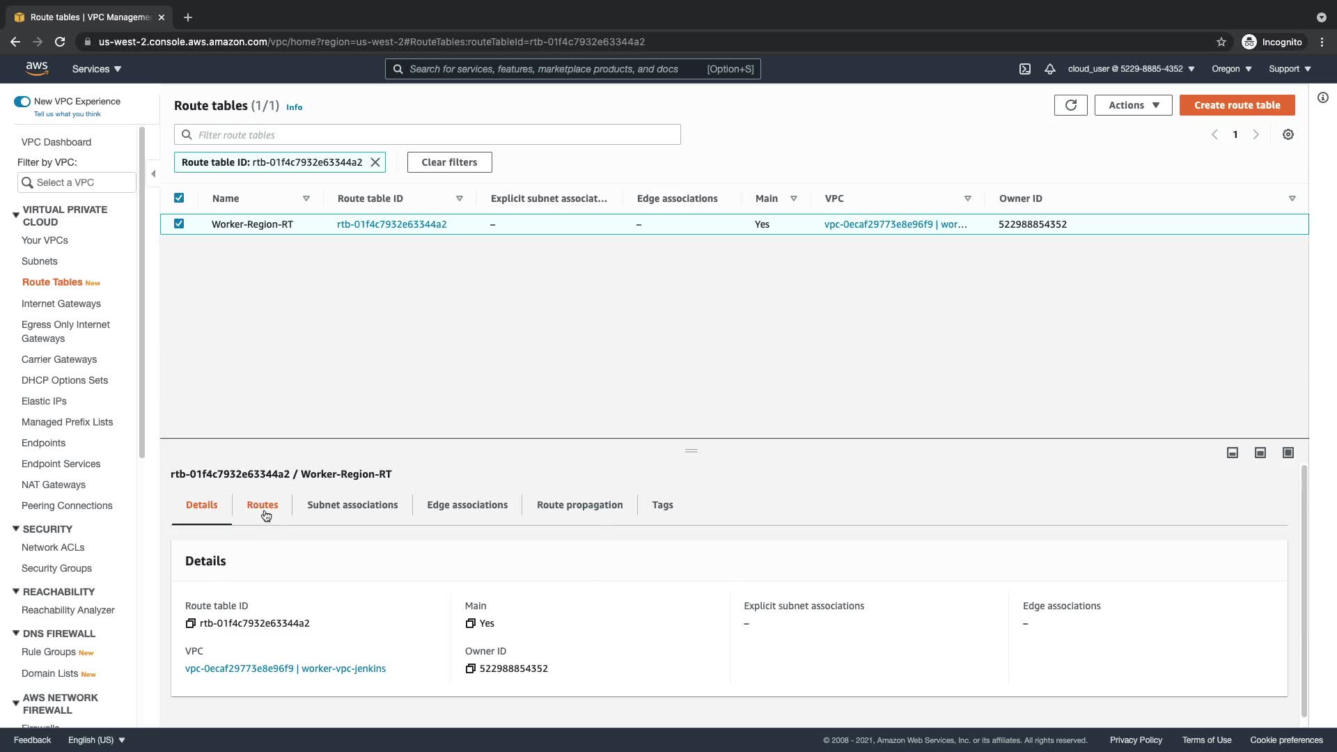The image size is (1337, 752).
Task: Open the Subnet associations tab
Action: coord(352,505)
